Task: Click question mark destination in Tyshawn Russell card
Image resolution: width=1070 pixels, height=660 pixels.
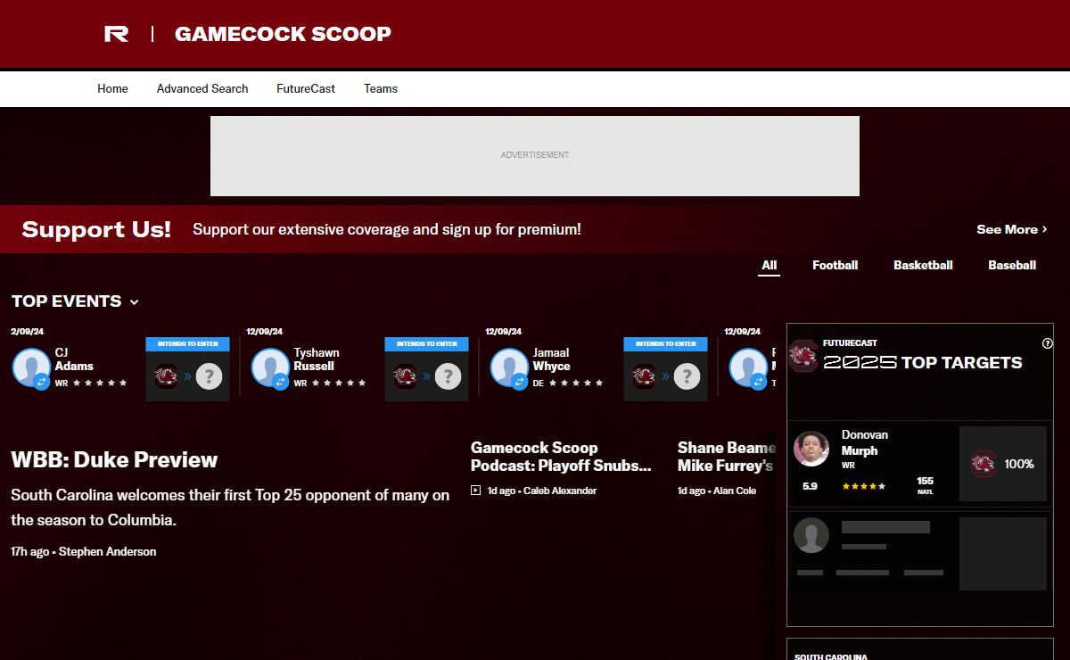Action: [x=448, y=376]
